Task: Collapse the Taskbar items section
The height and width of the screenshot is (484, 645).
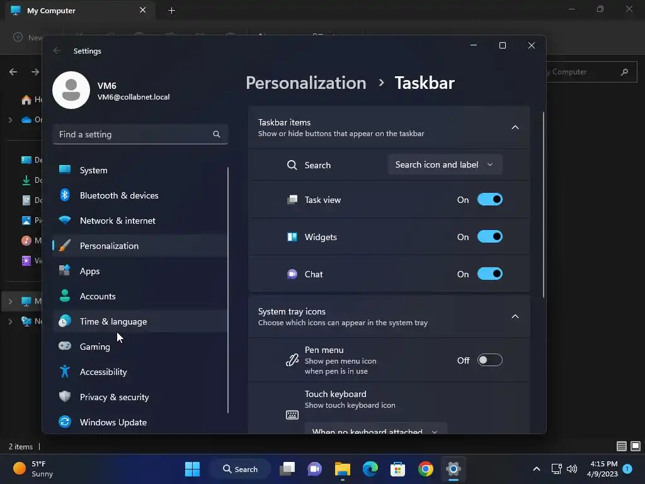Action: tap(515, 127)
